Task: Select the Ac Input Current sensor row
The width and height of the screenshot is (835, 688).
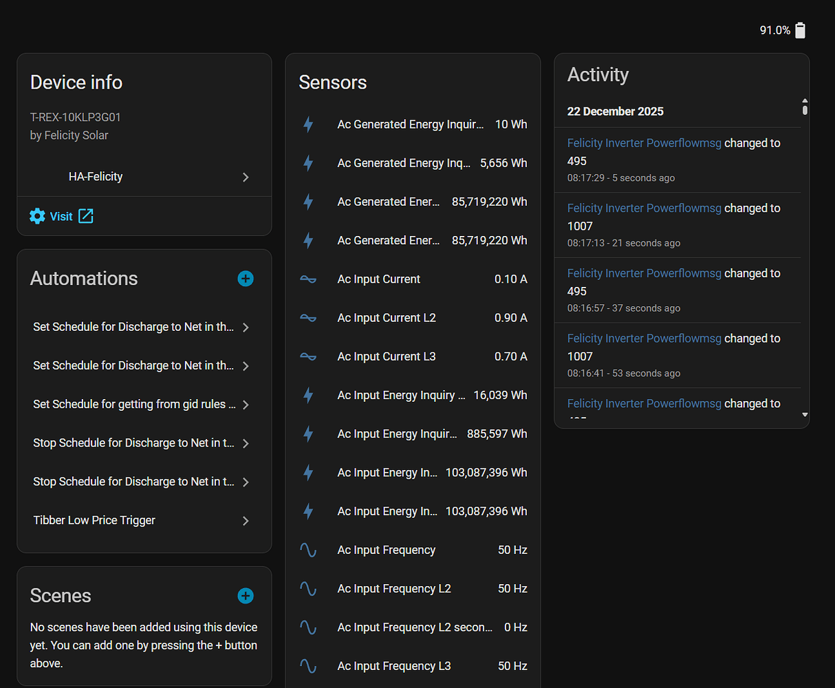Action: coord(413,279)
